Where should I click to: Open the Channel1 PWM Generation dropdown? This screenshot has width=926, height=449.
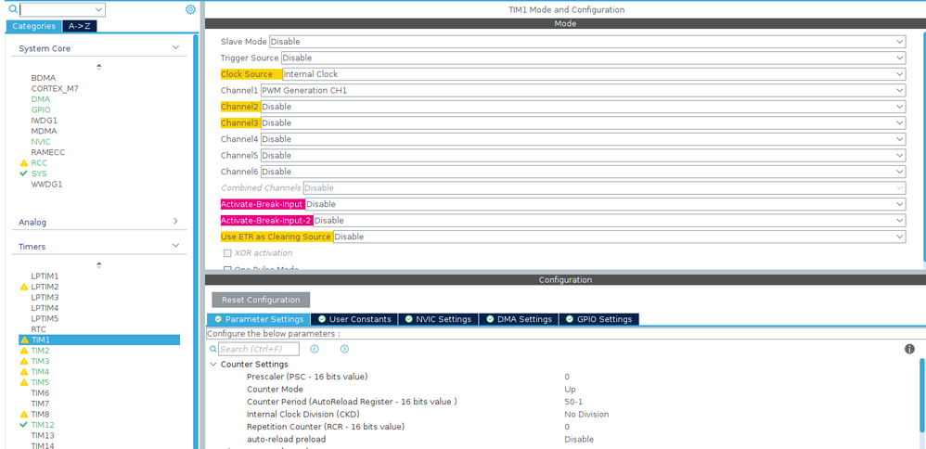583,90
